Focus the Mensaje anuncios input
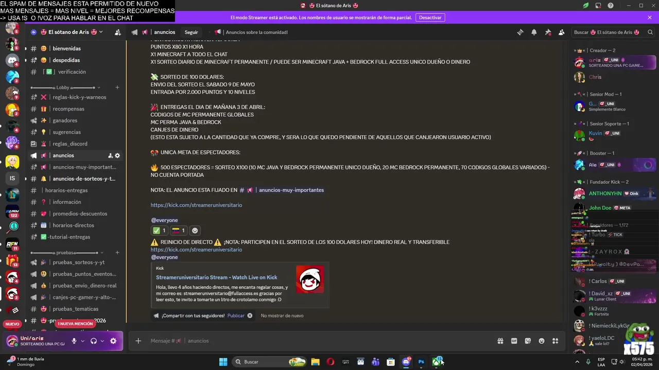 [319, 341]
